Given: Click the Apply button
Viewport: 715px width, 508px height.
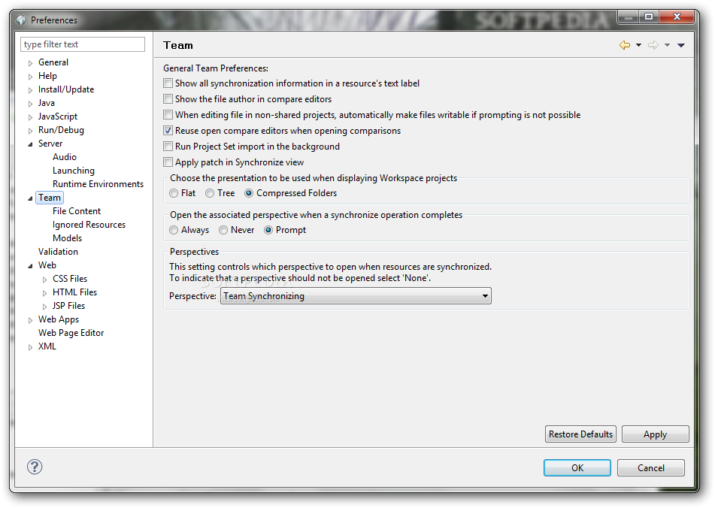Looking at the screenshot, I should pos(656,434).
